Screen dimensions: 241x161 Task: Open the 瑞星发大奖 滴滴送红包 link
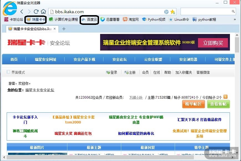point(73,133)
